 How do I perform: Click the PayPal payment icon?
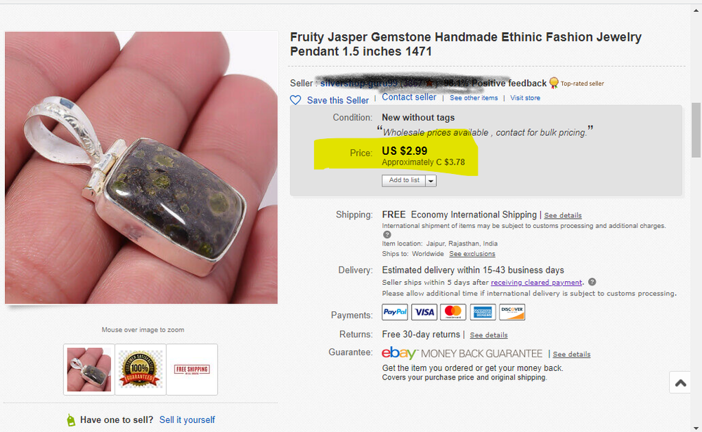(x=395, y=312)
